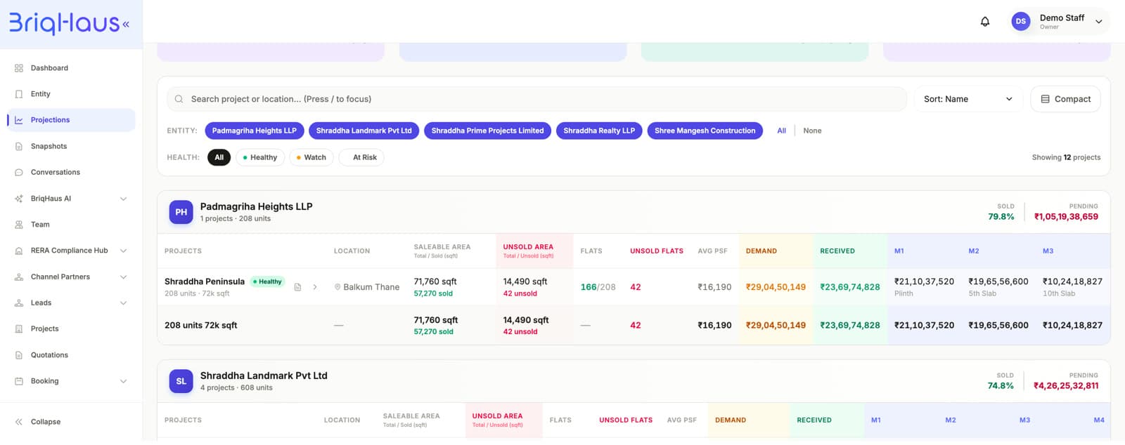The height and width of the screenshot is (445, 1125).
Task: Open Entity page
Action: tap(40, 94)
